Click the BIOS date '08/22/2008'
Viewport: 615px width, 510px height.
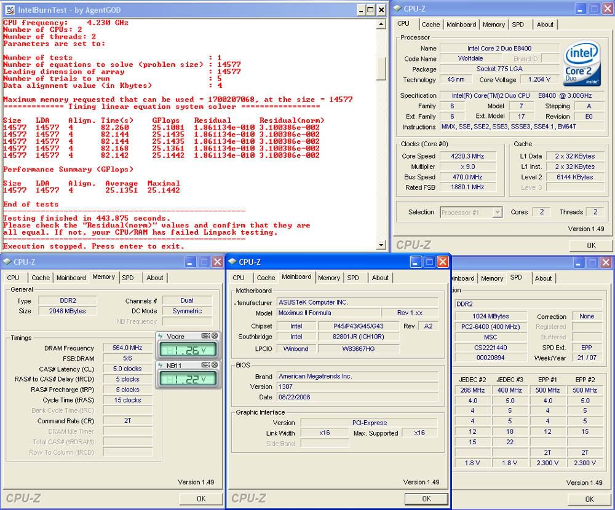click(x=357, y=397)
